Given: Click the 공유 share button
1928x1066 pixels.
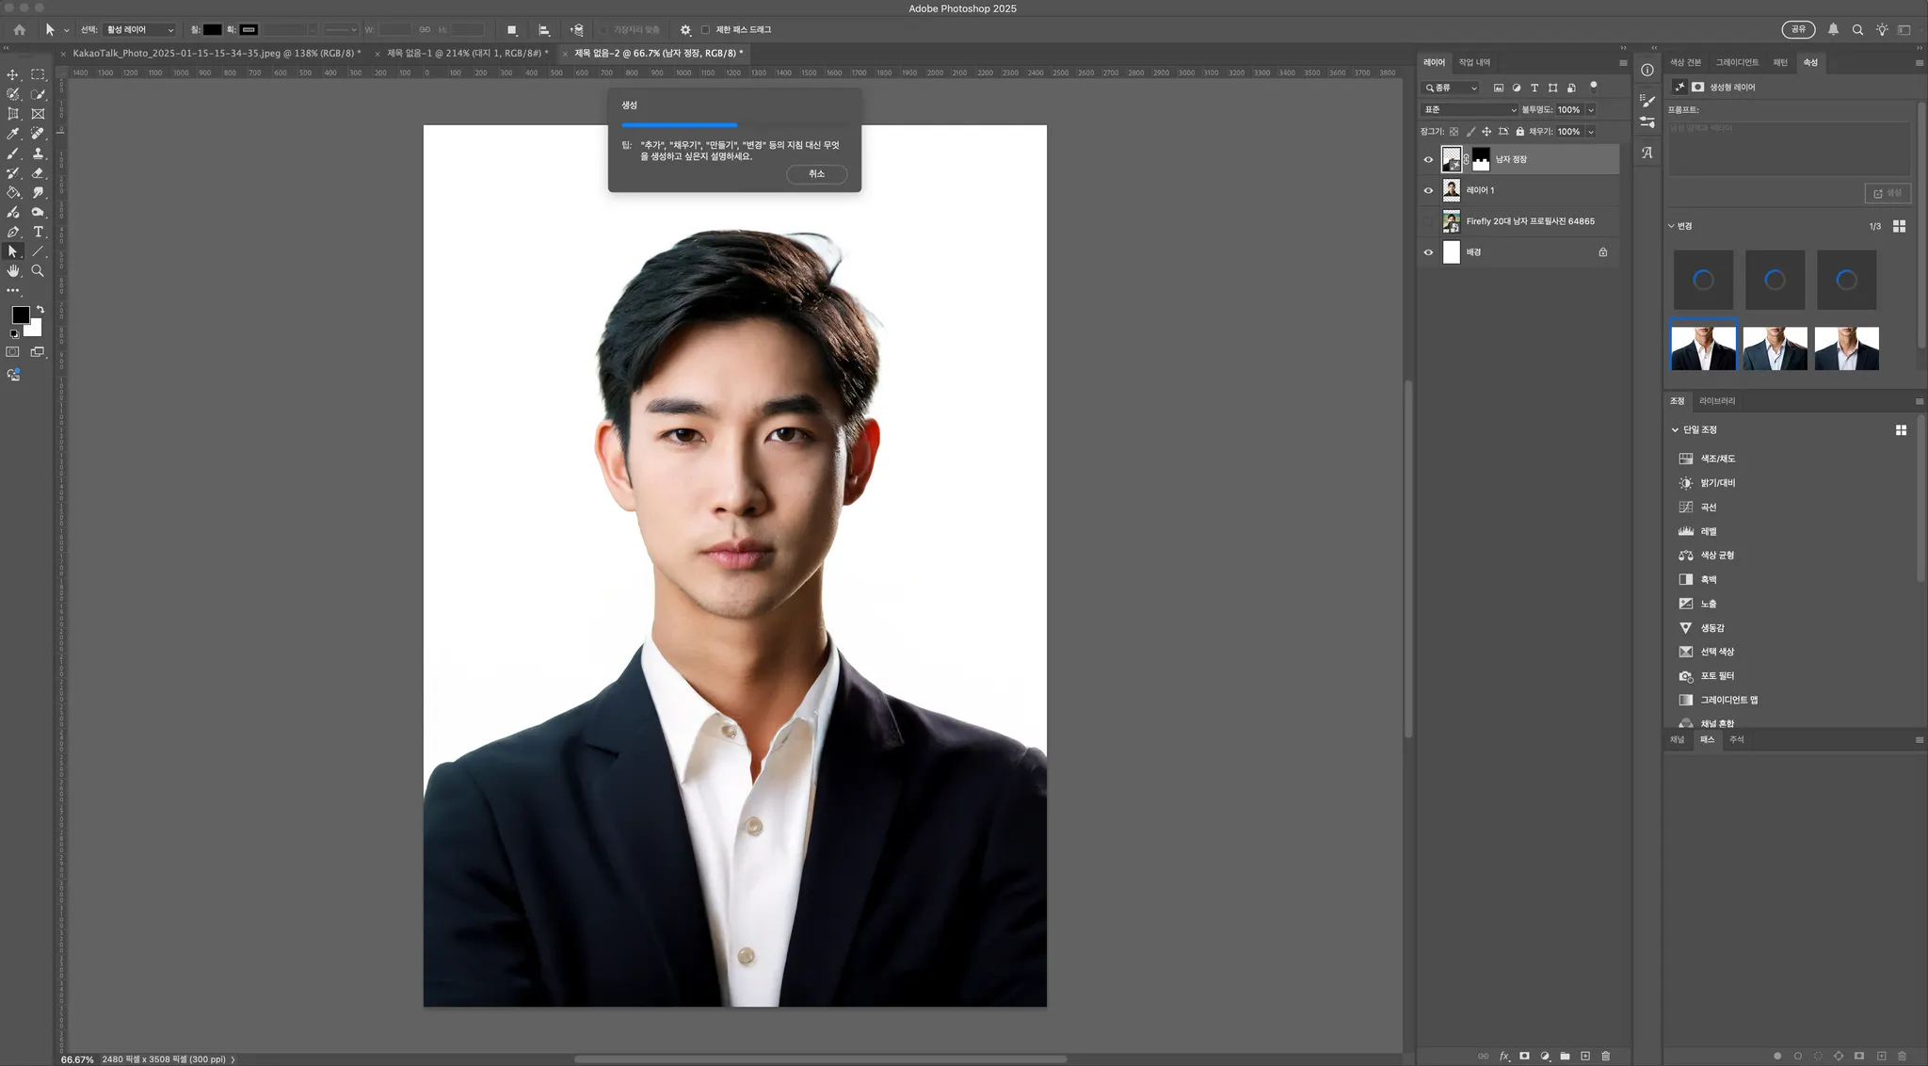Looking at the screenshot, I should (x=1798, y=30).
